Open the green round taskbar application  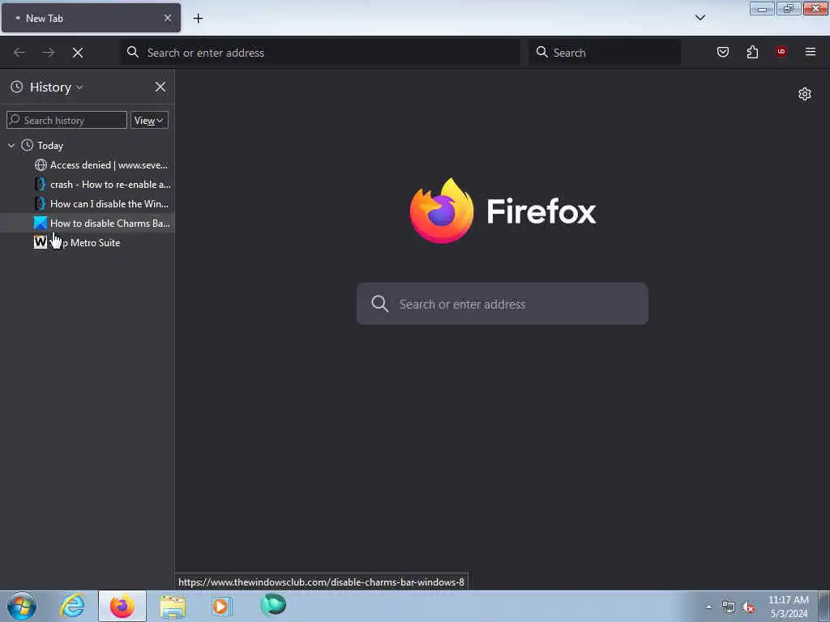[x=273, y=605]
